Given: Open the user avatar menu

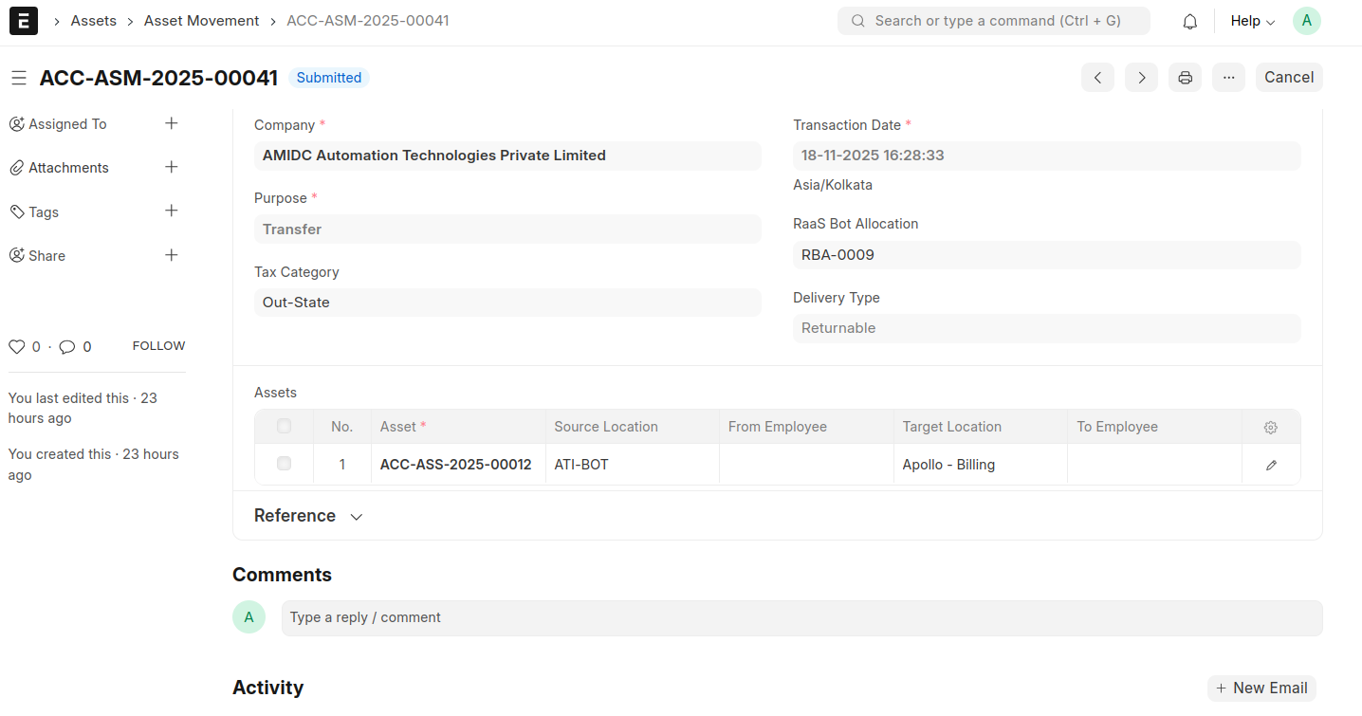Looking at the screenshot, I should click(1306, 21).
